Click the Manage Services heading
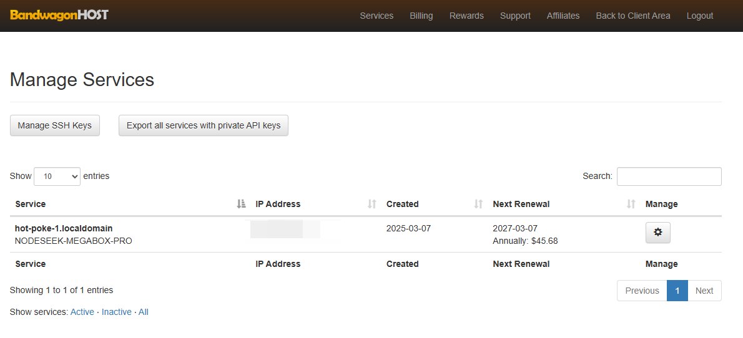743x338 pixels. pos(82,79)
